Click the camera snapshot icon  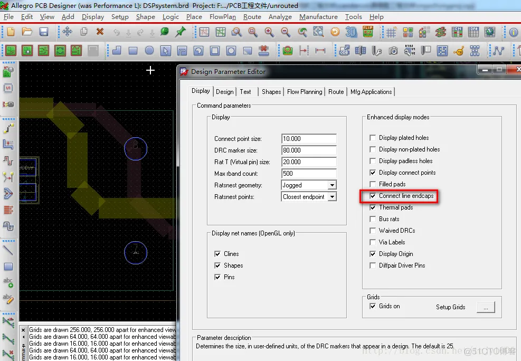tap(393, 51)
